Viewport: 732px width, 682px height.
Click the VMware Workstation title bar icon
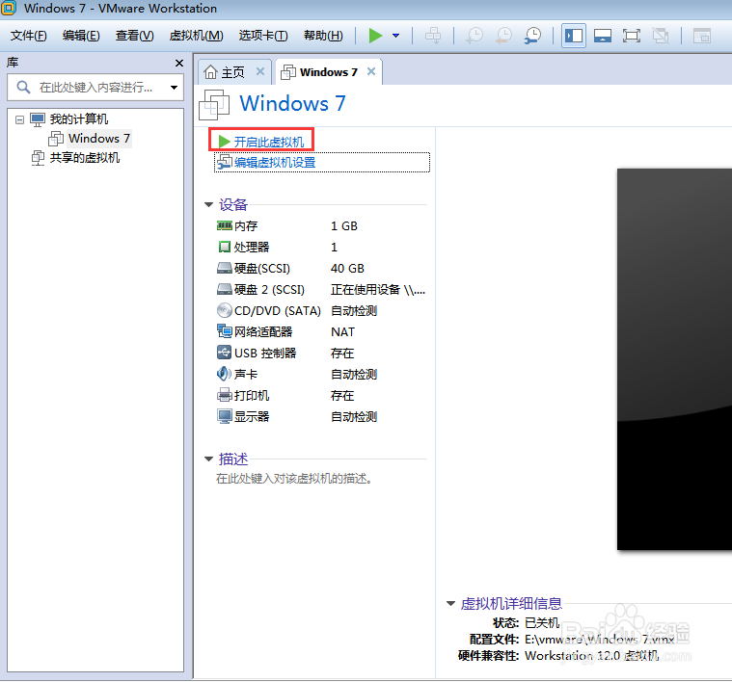[9, 8]
